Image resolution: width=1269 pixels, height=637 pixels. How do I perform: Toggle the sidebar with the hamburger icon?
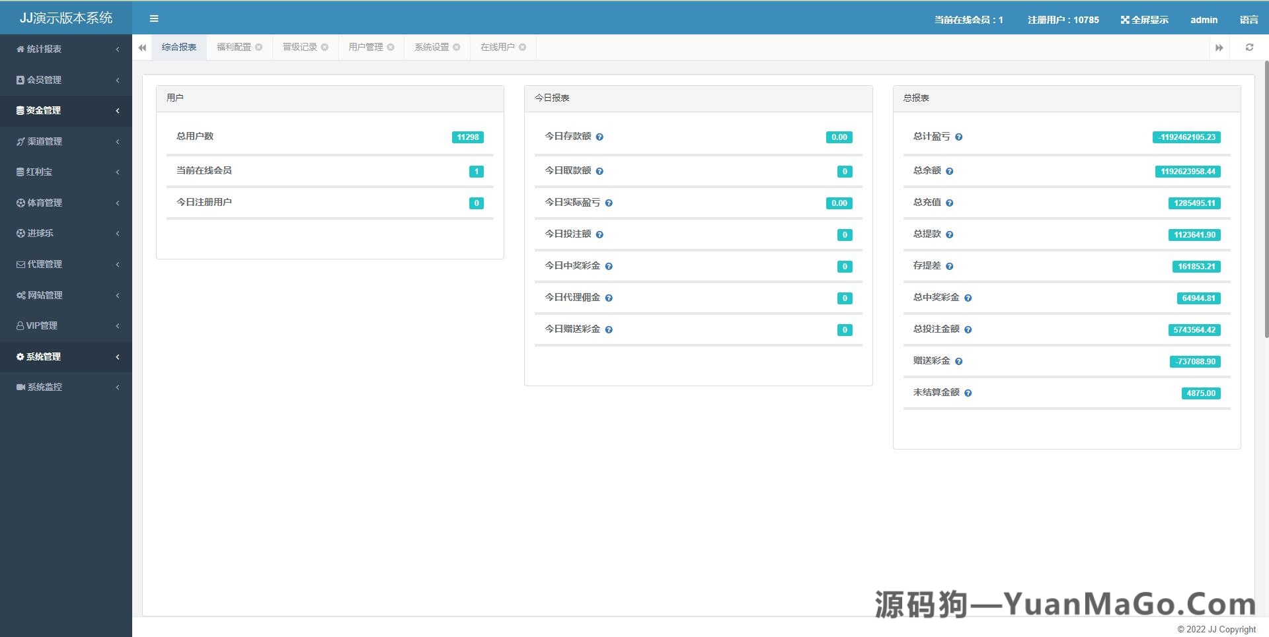pos(154,18)
